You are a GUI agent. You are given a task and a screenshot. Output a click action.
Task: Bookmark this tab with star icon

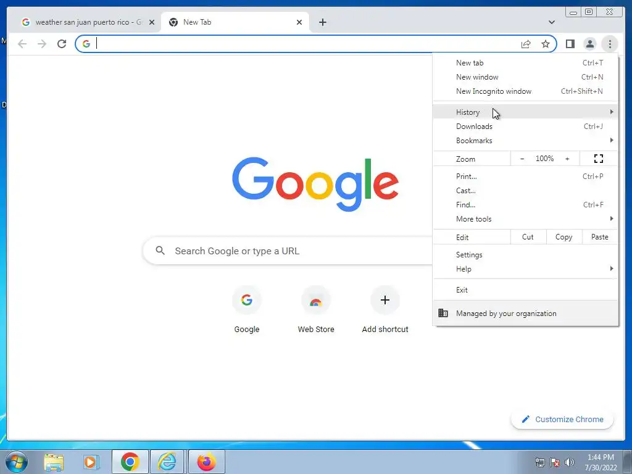(x=546, y=44)
